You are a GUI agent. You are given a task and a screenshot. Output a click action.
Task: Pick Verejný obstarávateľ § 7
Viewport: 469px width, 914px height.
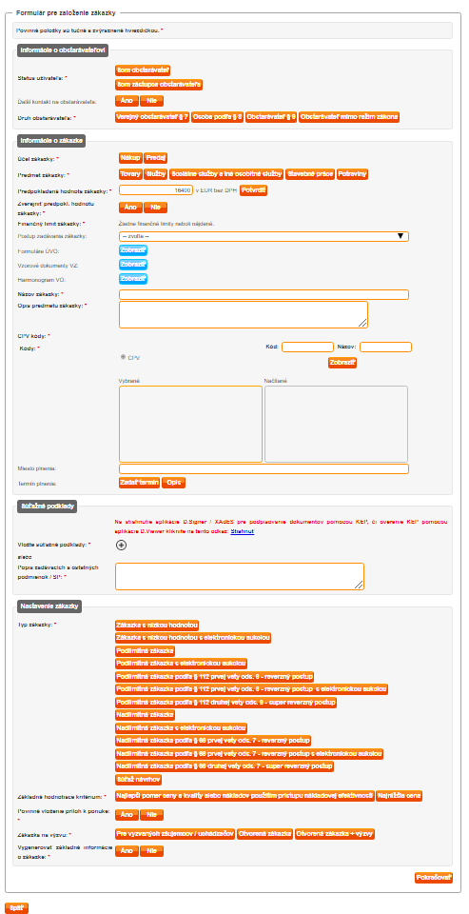point(152,117)
